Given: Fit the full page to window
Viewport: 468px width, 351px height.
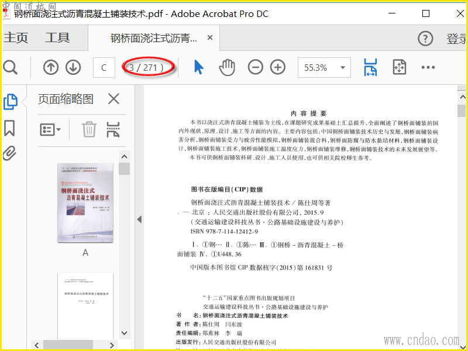Looking at the screenshot, I should click(400, 67).
